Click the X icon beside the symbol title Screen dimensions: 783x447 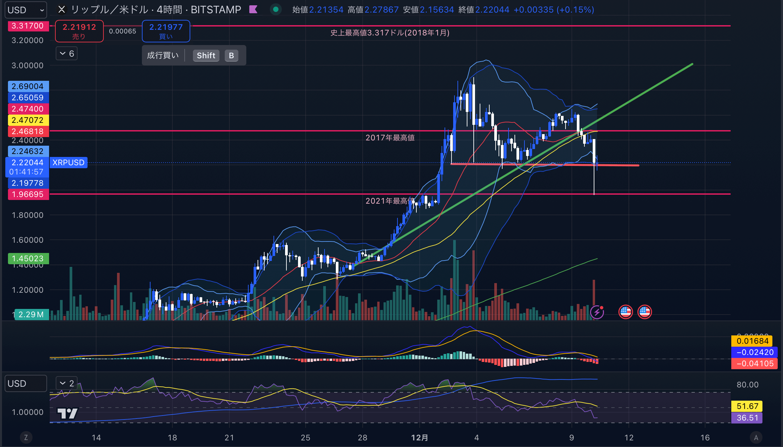[x=62, y=10]
